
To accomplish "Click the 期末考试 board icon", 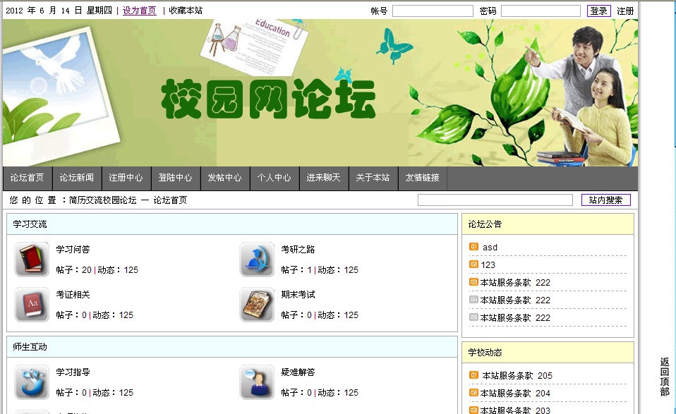I will 257,304.
